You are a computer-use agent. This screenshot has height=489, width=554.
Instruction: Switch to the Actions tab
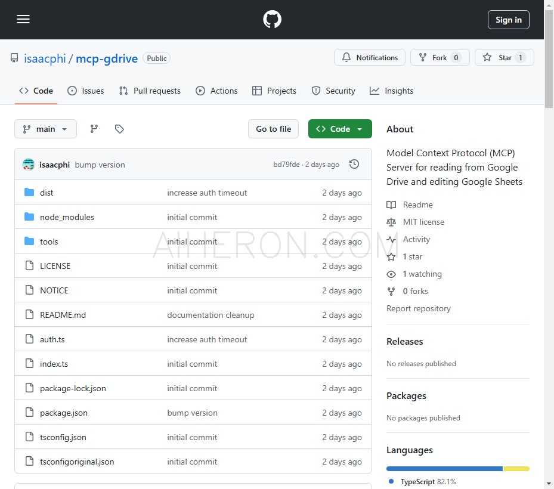216,91
